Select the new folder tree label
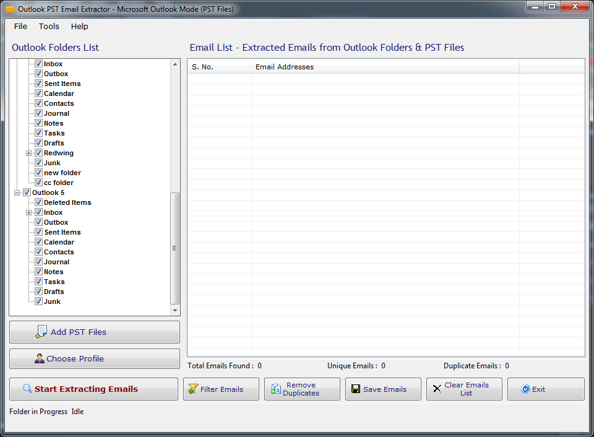The height and width of the screenshot is (437, 594). (62, 173)
